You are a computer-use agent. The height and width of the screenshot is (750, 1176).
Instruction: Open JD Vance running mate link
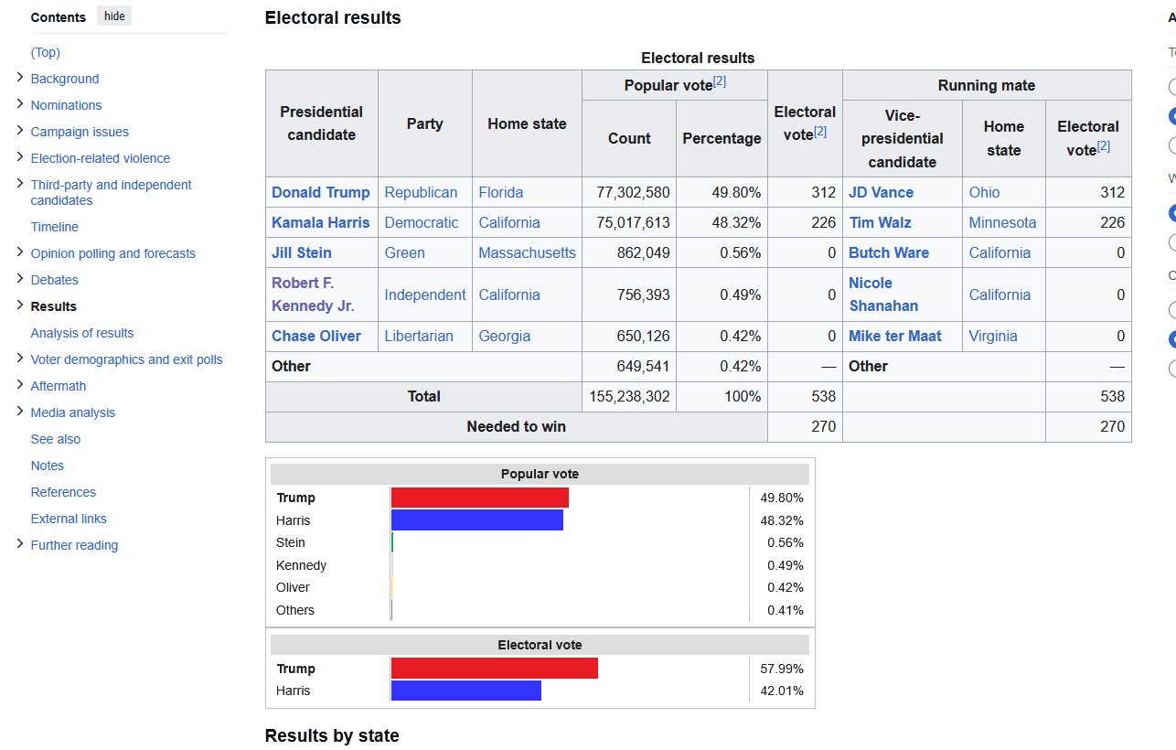click(881, 192)
